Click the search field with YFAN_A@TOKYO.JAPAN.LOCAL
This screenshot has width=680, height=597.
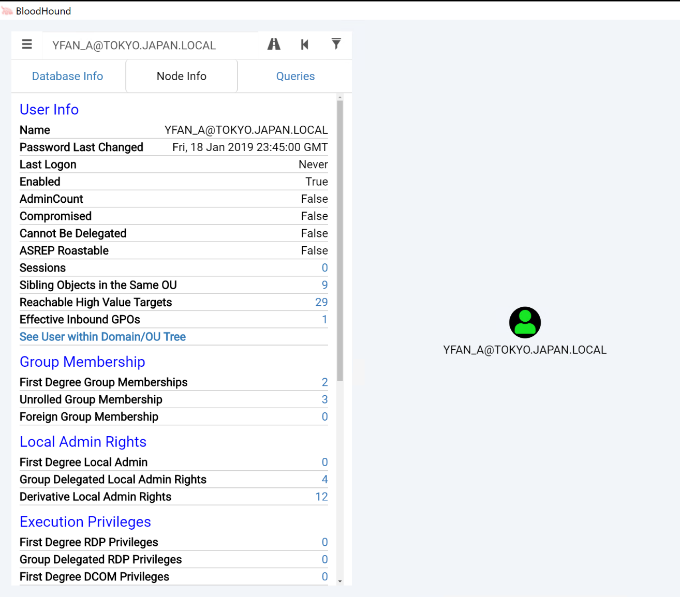click(x=150, y=46)
